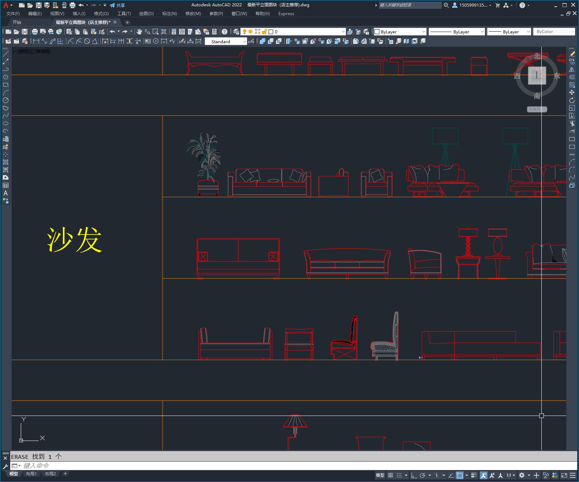
Task: Open the Standard dimension style dropdown
Action: pyautogui.click(x=226, y=41)
